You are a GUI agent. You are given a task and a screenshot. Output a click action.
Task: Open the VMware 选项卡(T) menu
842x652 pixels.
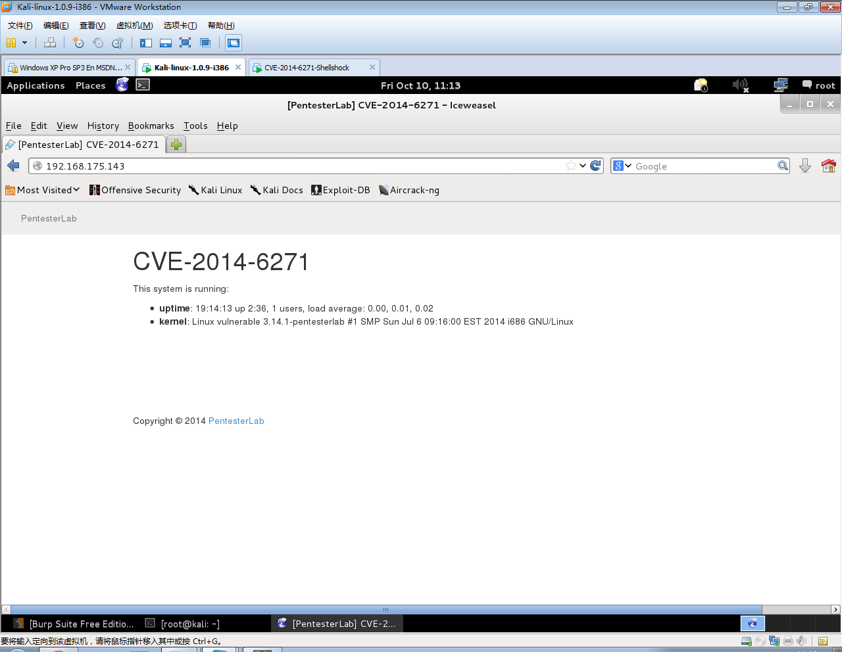(180, 26)
